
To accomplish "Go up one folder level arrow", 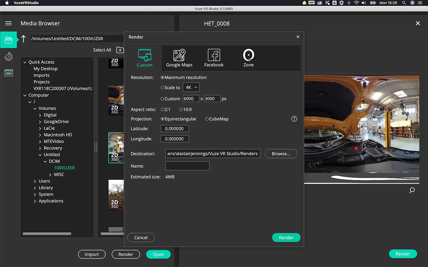I will pos(23,39).
